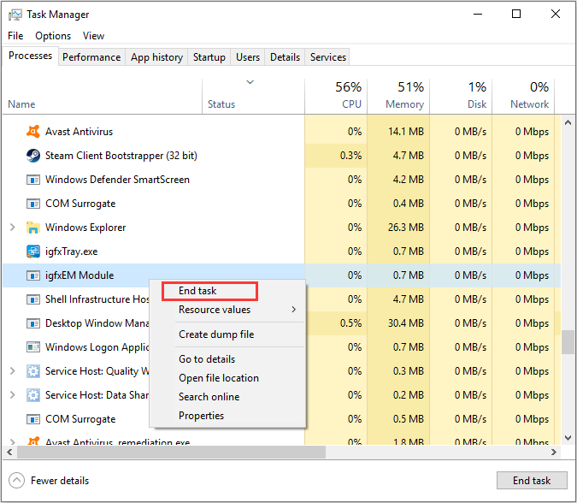Click the igfxEM Module process icon
Image resolution: width=577 pixels, height=503 pixels.
pyautogui.click(x=33, y=275)
